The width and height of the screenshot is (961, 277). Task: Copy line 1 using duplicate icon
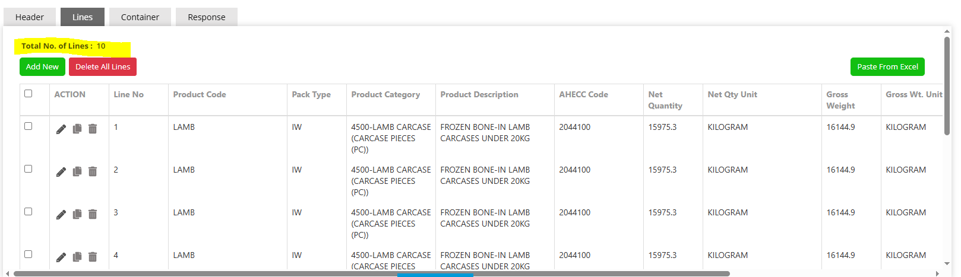[x=77, y=129]
